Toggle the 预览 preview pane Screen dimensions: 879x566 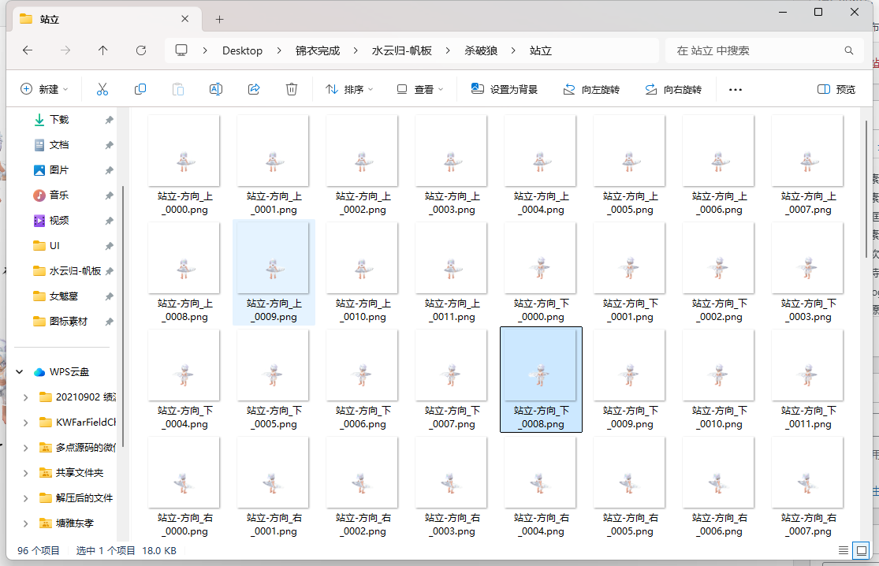tap(836, 89)
